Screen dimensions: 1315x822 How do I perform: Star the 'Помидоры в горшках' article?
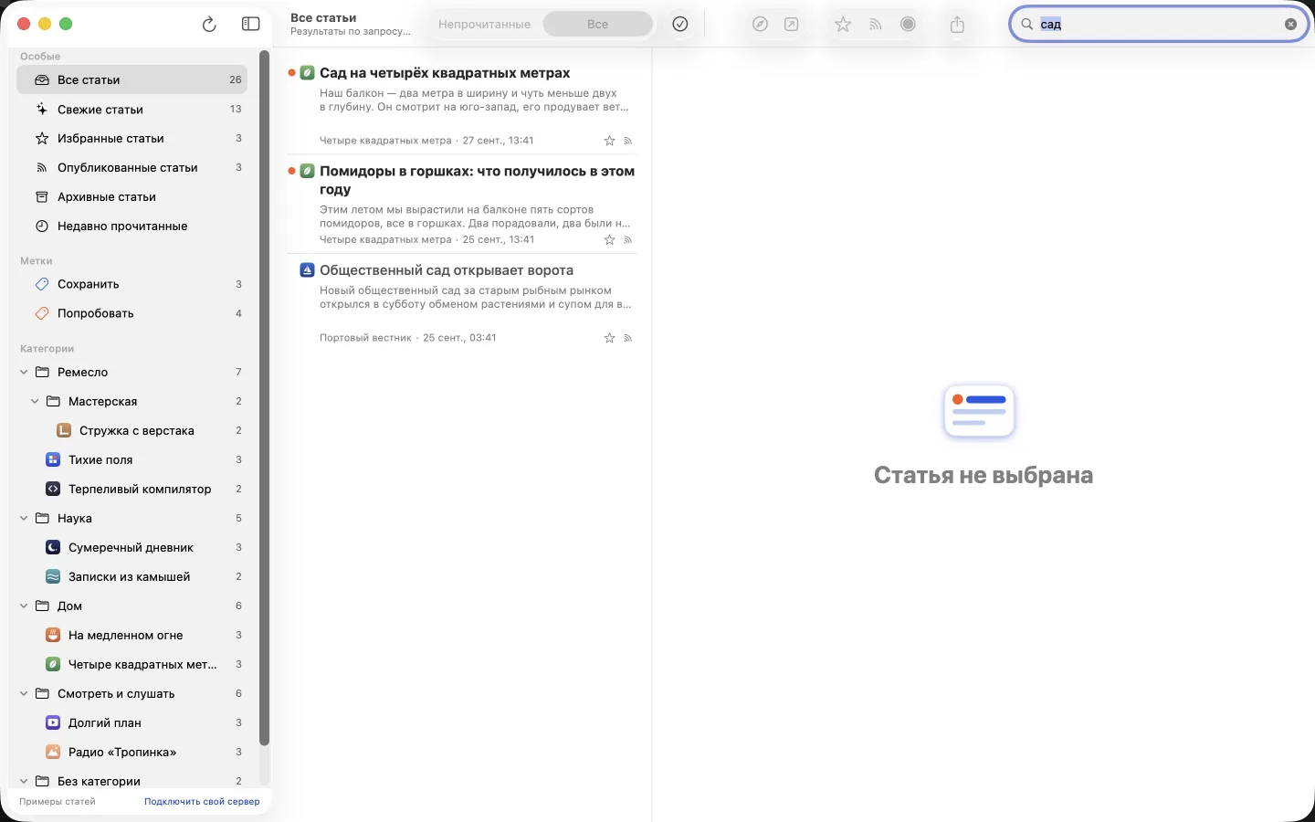point(609,240)
